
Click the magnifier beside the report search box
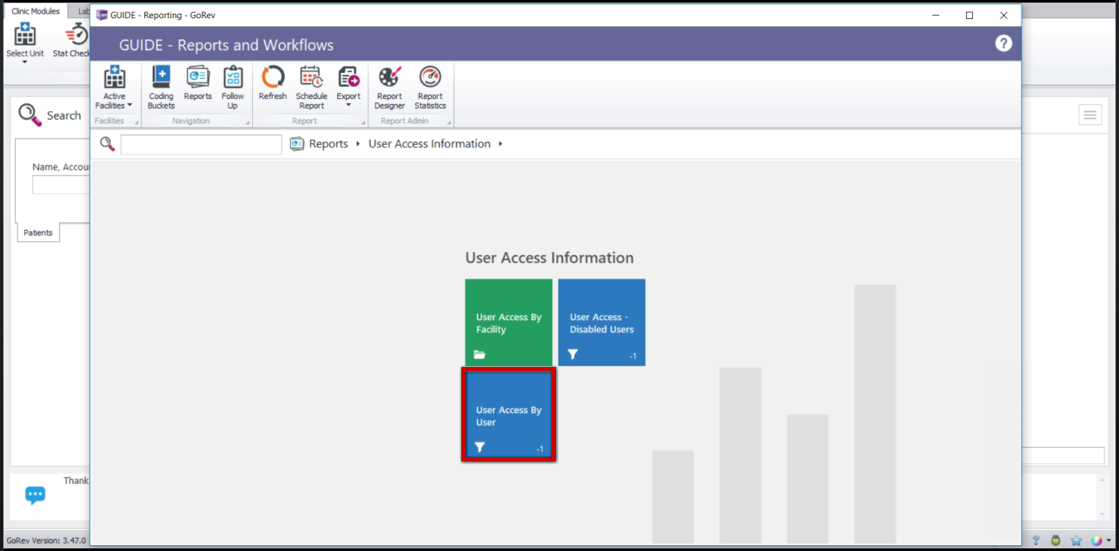[x=108, y=144]
